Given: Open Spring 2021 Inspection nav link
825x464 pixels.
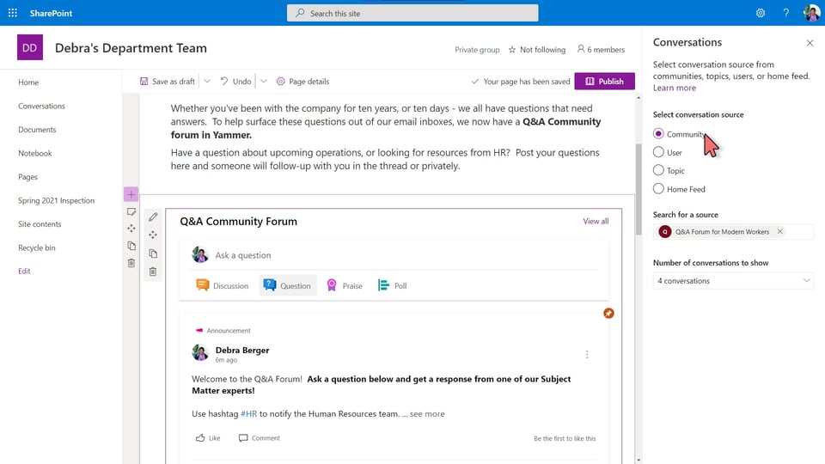Looking at the screenshot, I should pos(57,200).
